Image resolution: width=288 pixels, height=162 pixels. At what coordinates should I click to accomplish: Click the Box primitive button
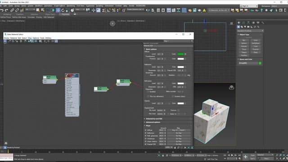(x=244, y=40)
